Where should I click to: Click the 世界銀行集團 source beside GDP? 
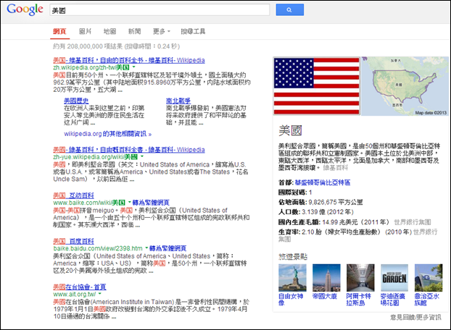(413, 222)
